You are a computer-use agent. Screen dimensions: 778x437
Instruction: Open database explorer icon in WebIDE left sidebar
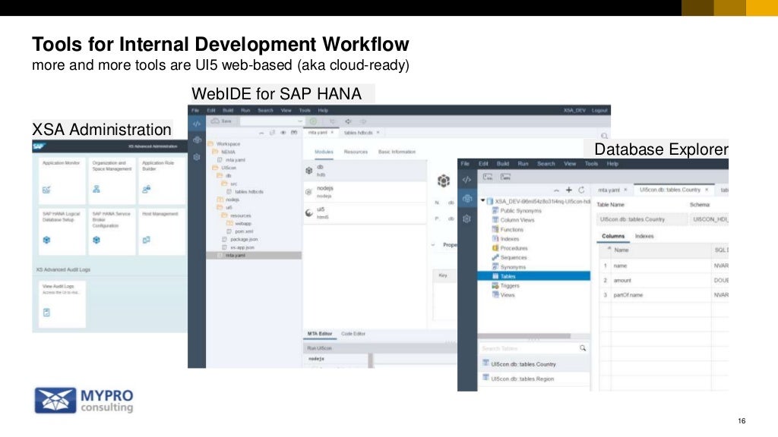(197, 140)
